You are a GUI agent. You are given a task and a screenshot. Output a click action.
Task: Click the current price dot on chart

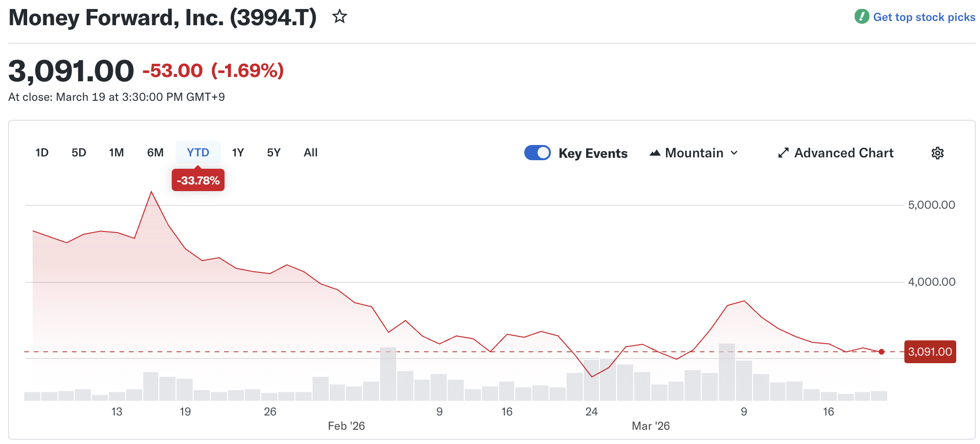(882, 352)
